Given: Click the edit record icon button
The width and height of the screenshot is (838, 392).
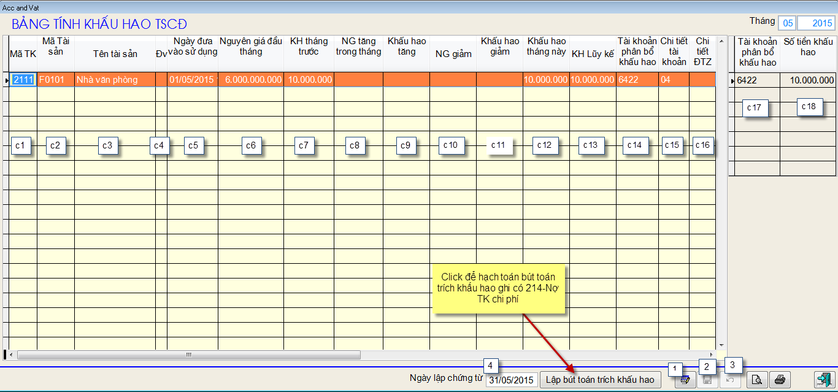Looking at the screenshot, I should pos(685,380).
